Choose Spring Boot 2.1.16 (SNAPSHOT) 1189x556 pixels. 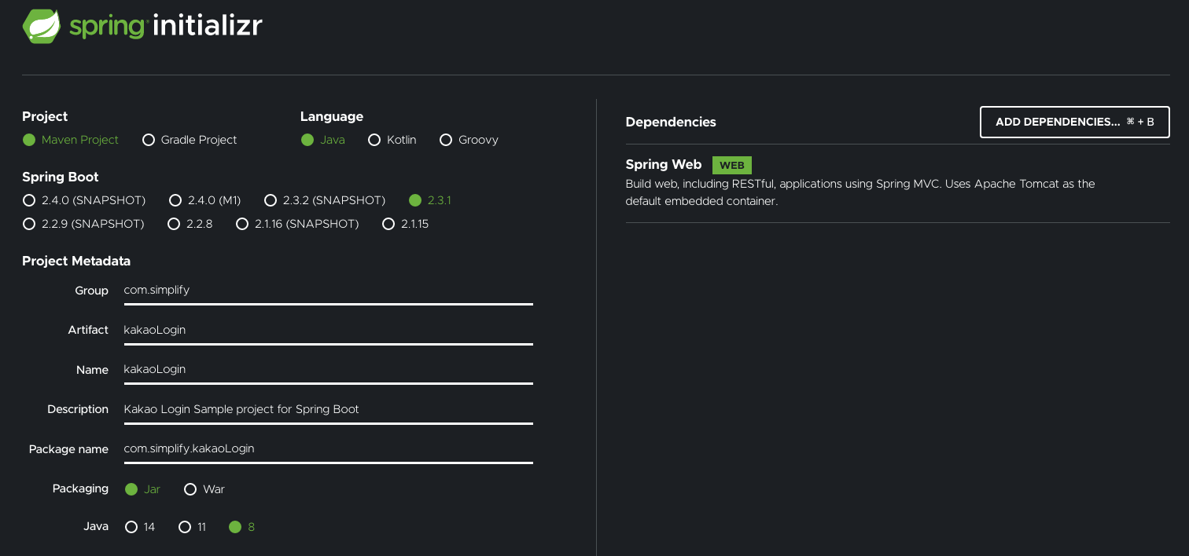[242, 224]
